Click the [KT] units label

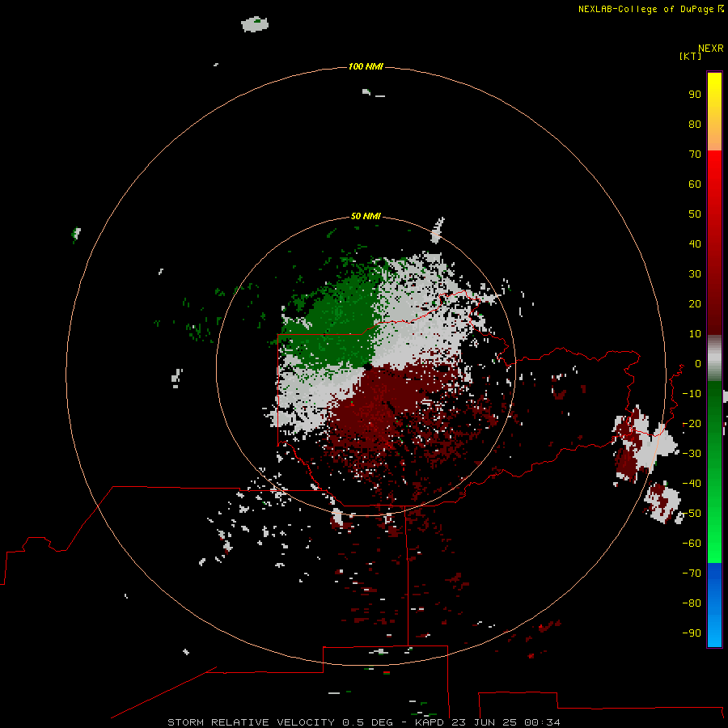(x=690, y=56)
